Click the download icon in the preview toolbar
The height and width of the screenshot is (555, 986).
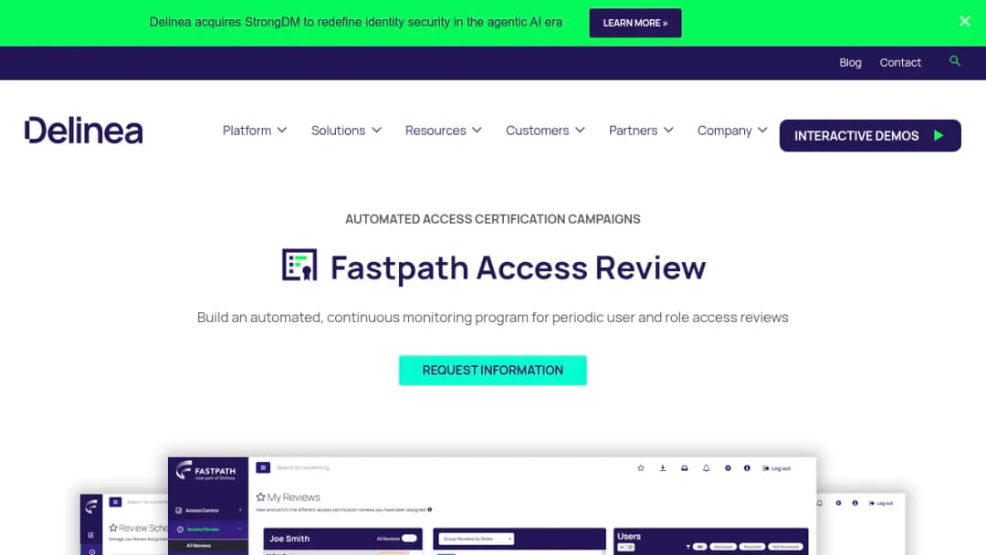tap(663, 468)
